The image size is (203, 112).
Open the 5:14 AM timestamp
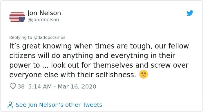coord(40,86)
